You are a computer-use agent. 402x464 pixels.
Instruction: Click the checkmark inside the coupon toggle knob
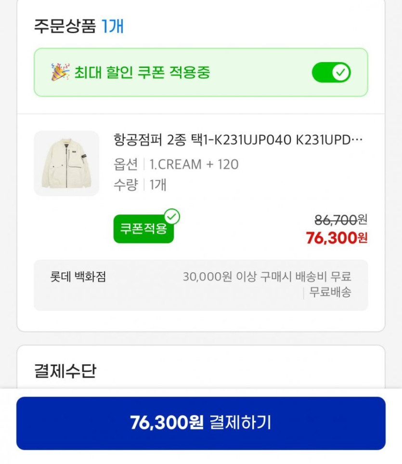pyautogui.click(x=341, y=73)
